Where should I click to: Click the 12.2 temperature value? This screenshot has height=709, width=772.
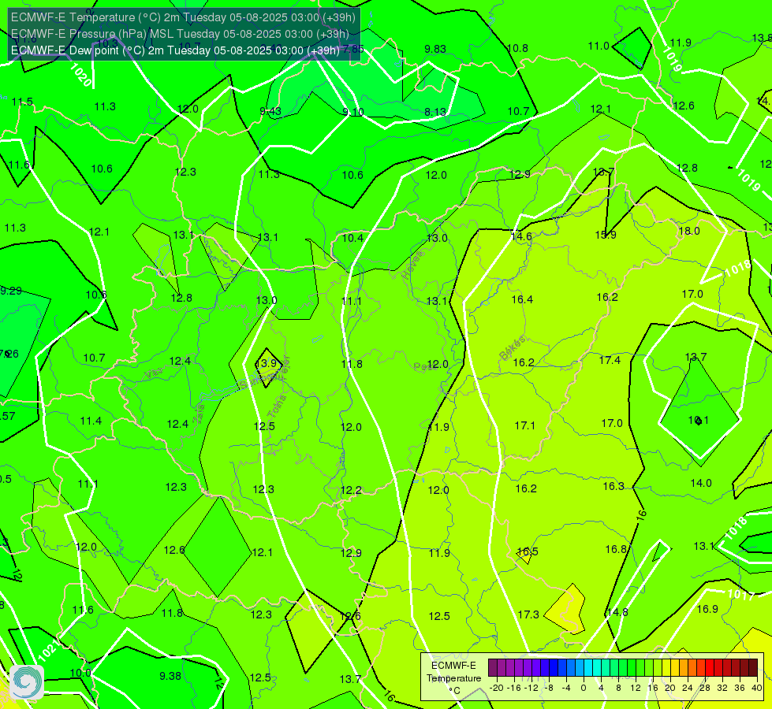[x=351, y=491]
